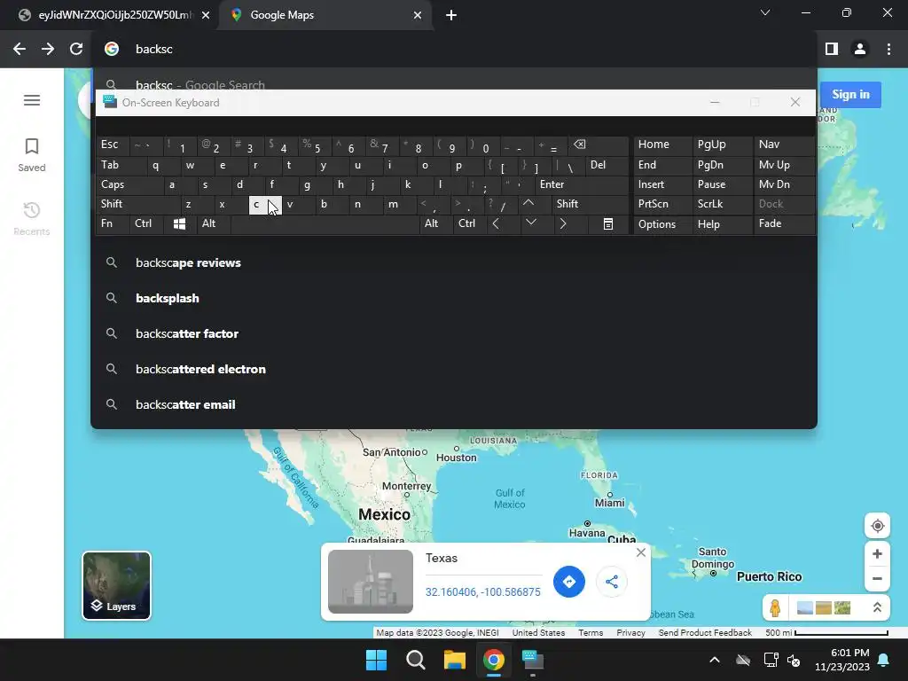Select the Street View pegman
The height and width of the screenshot is (681, 908).
click(775, 607)
